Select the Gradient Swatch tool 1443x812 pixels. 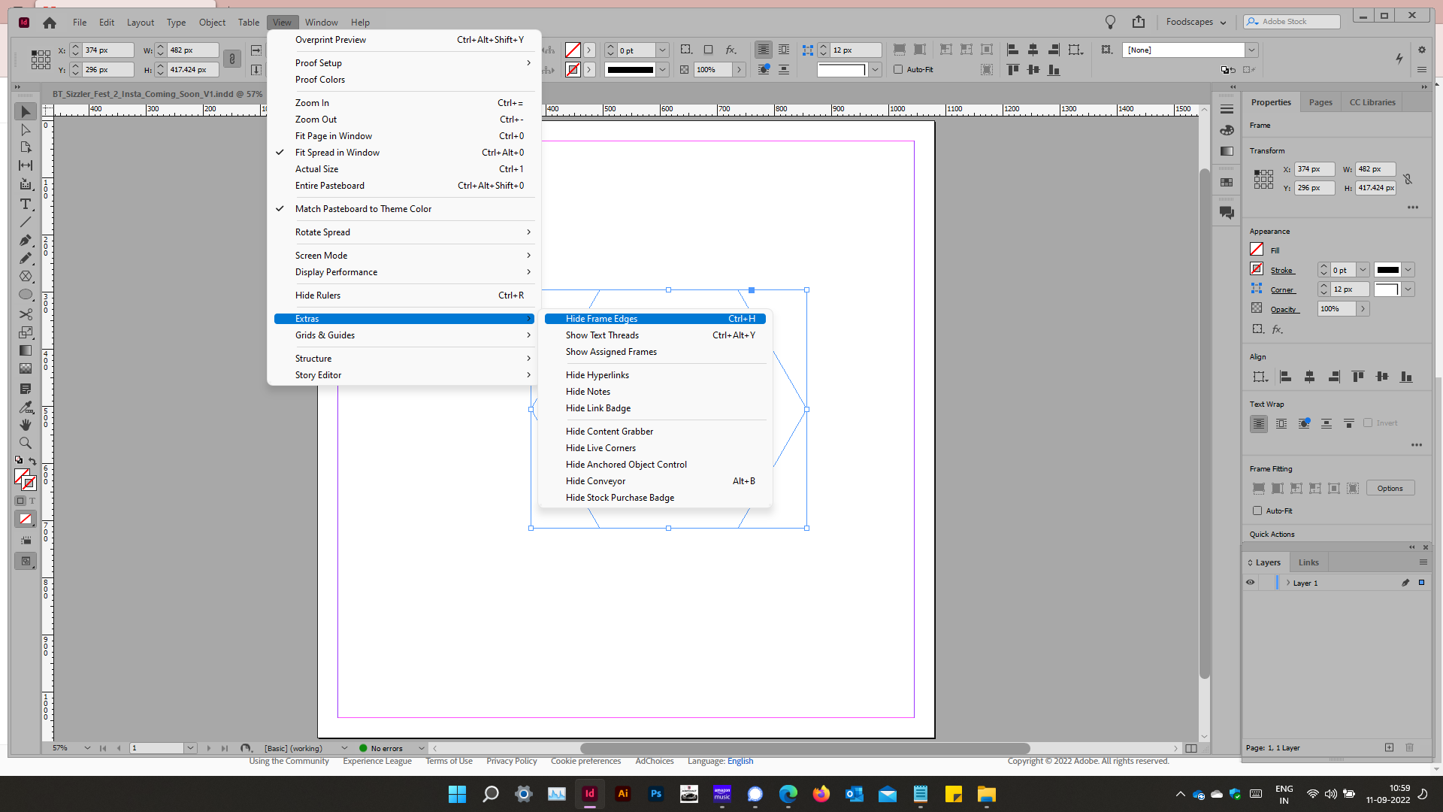click(25, 350)
